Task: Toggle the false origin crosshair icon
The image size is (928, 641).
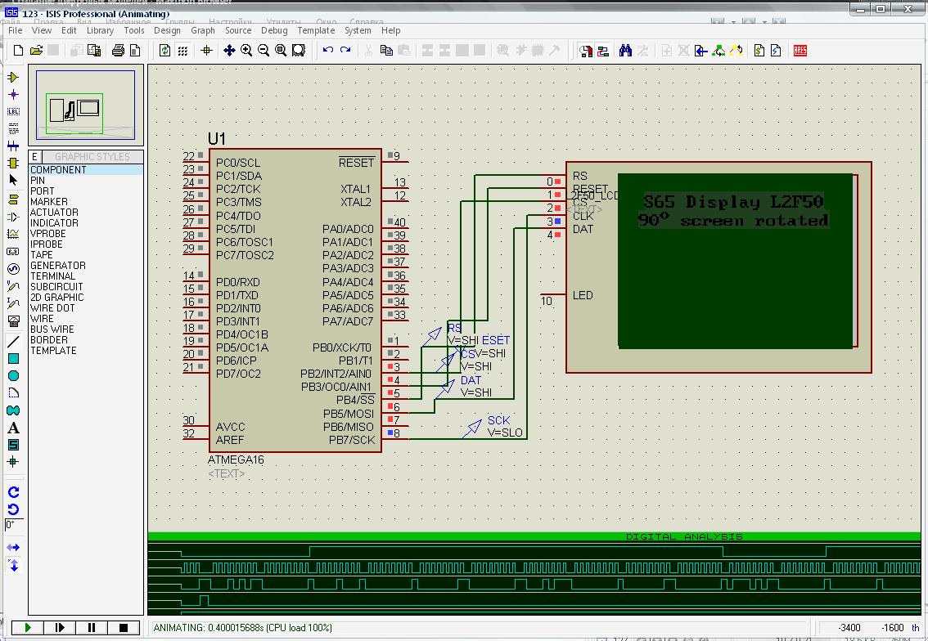Action: (x=206, y=51)
